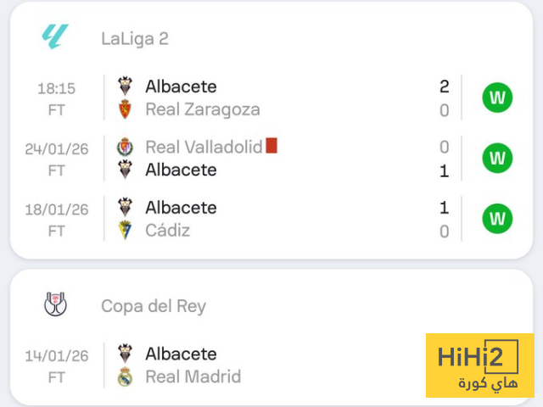Click the Real Zaragoza team crest
This screenshot has width=543, height=407.
(x=126, y=109)
